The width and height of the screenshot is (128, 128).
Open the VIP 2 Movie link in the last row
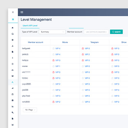coord(58,102)
